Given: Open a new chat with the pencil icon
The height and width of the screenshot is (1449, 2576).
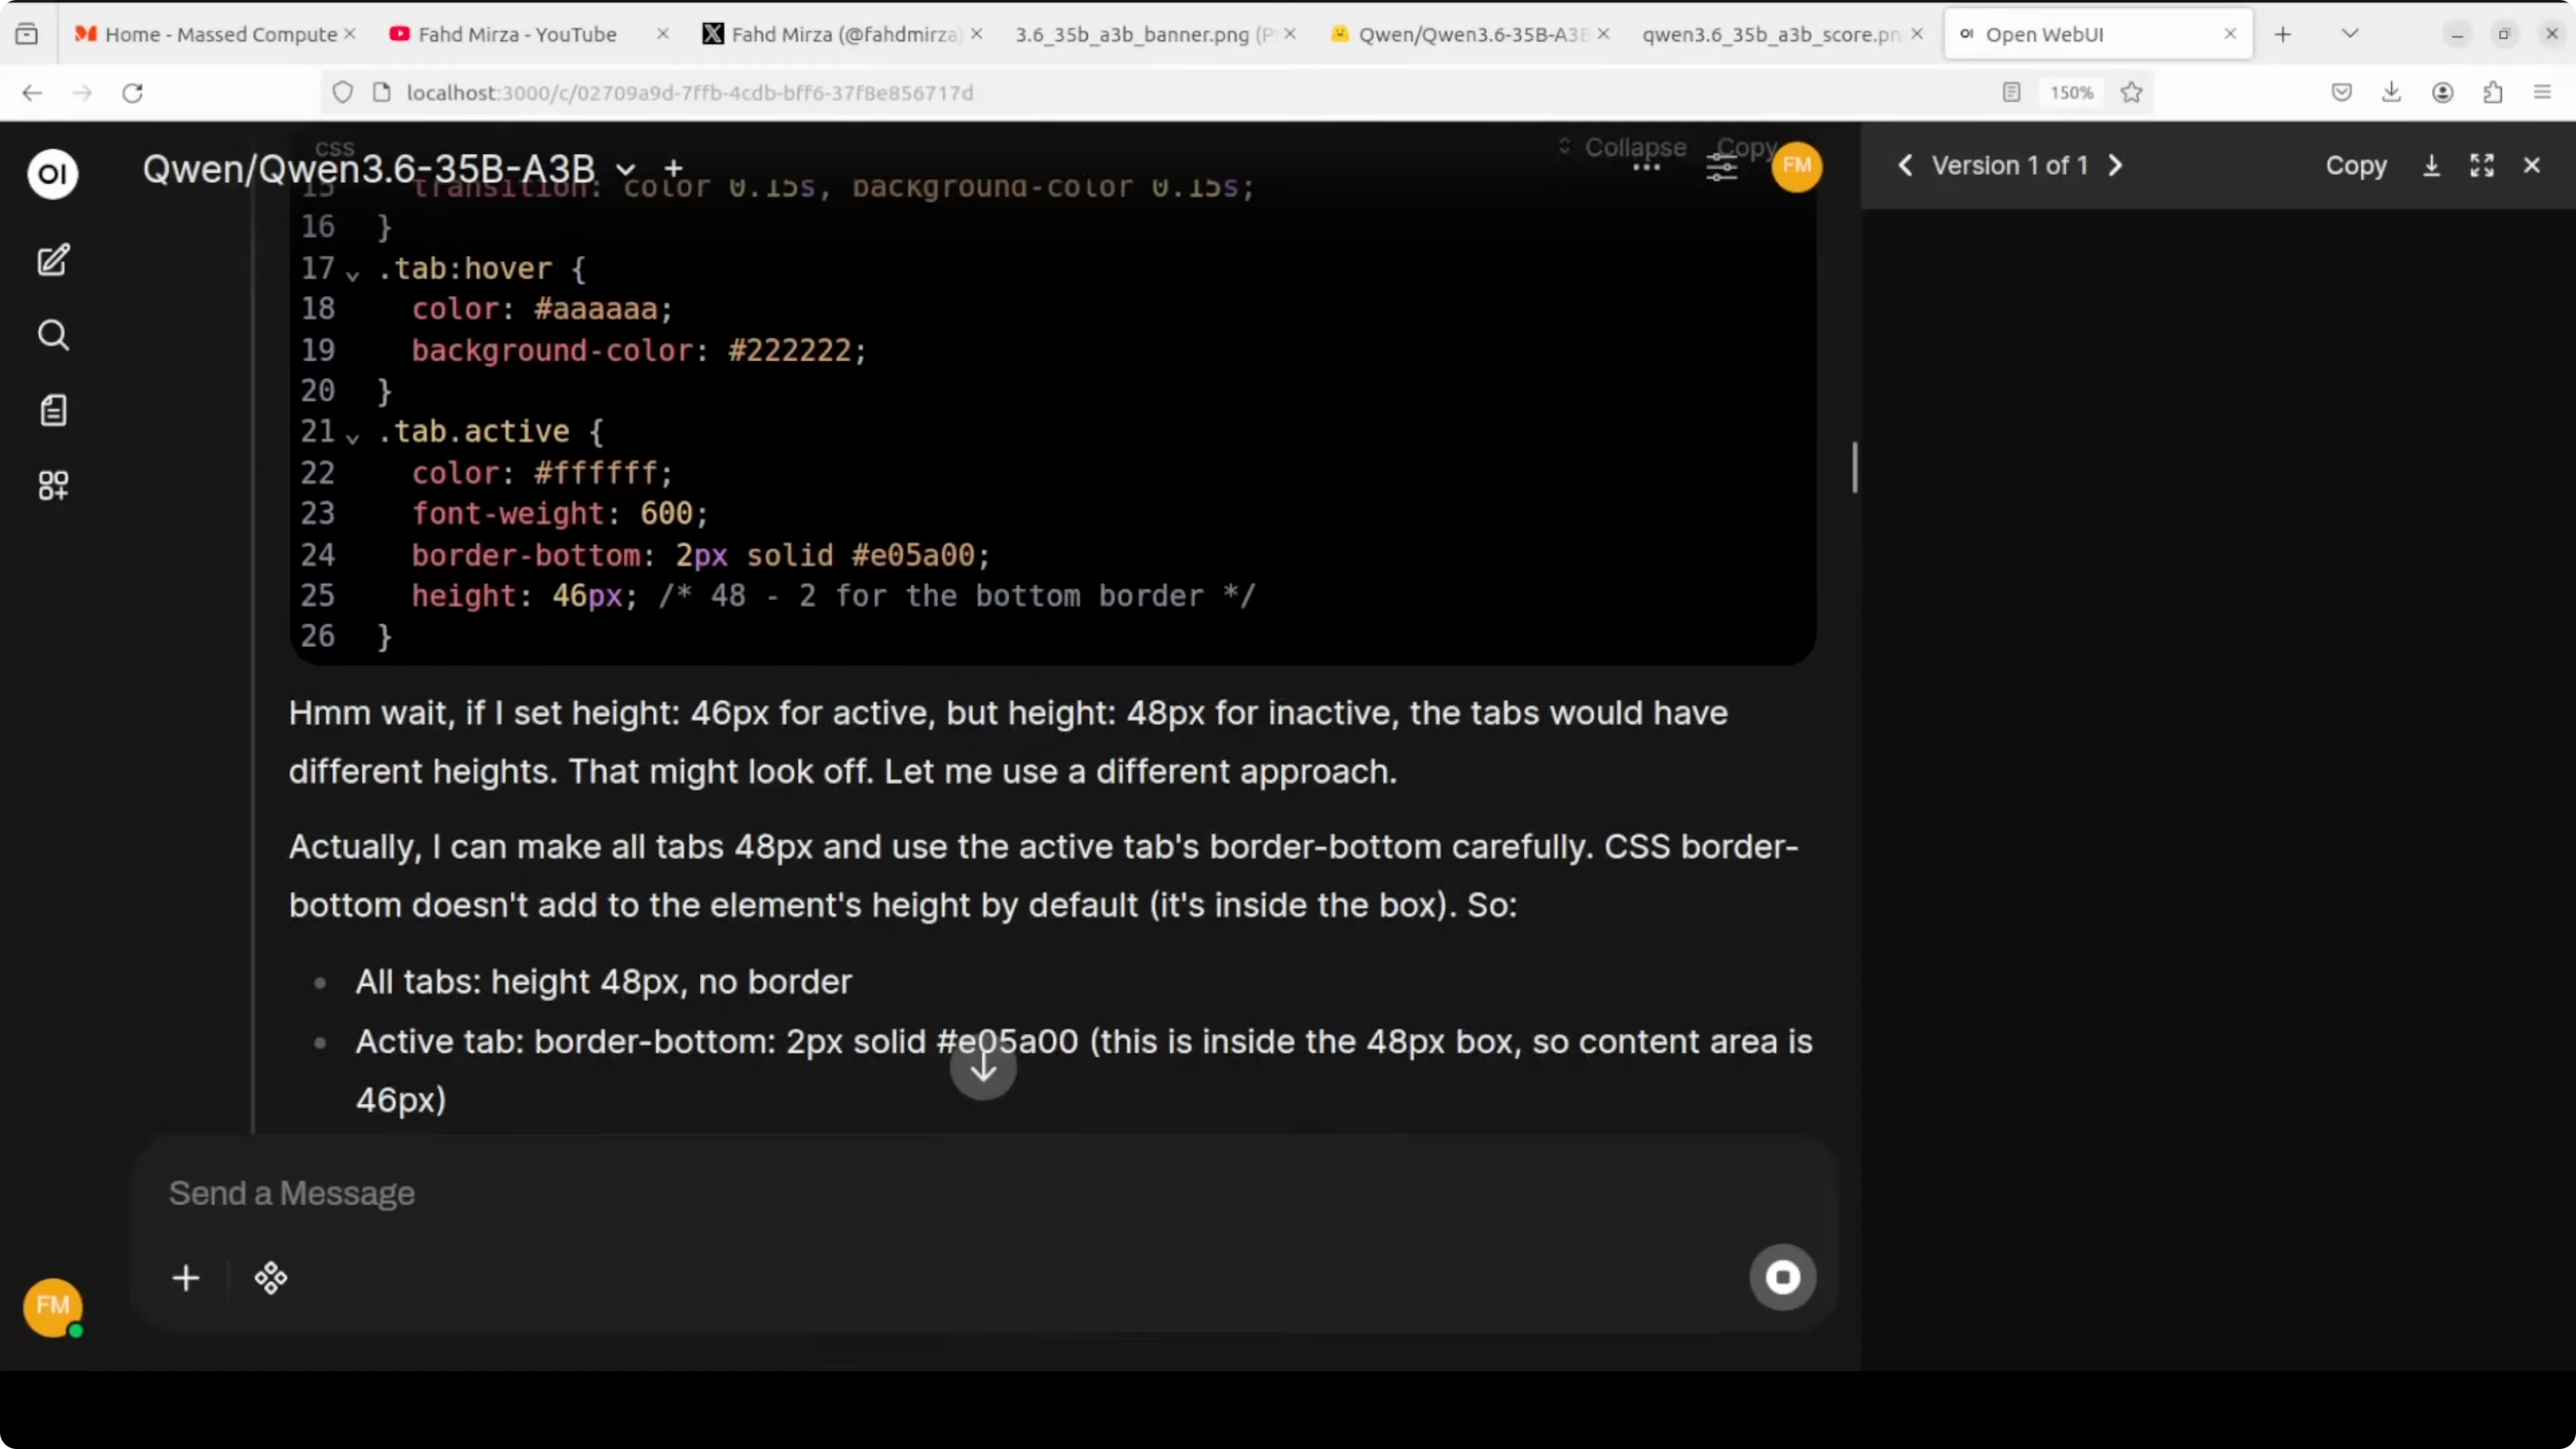Looking at the screenshot, I should click(x=53, y=261).
